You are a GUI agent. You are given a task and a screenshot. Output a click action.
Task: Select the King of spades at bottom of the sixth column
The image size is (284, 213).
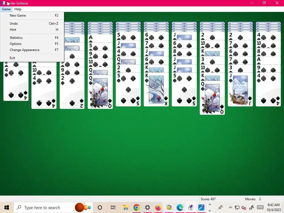[156, 90]
